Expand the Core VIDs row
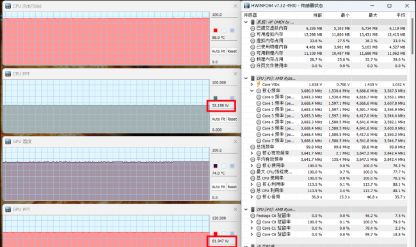This screenshot has width=416, height=247. (x=252, y=84)
